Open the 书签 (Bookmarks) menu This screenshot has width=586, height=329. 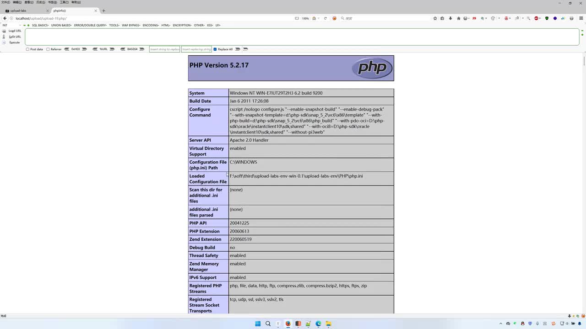point(52,2)
